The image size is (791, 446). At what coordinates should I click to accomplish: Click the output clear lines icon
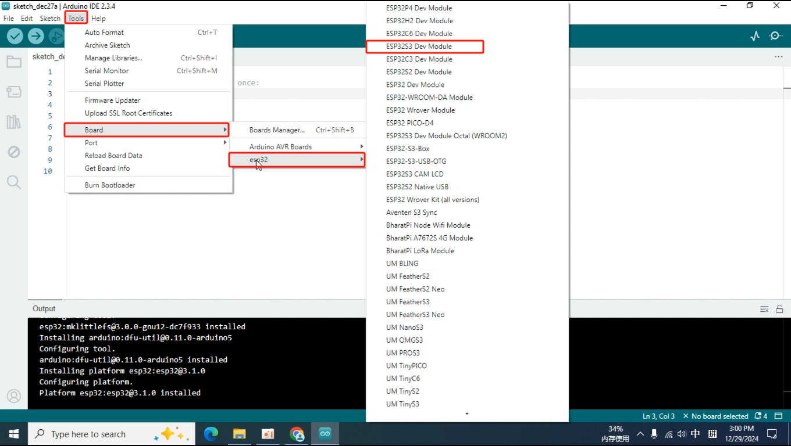[764, 309]
